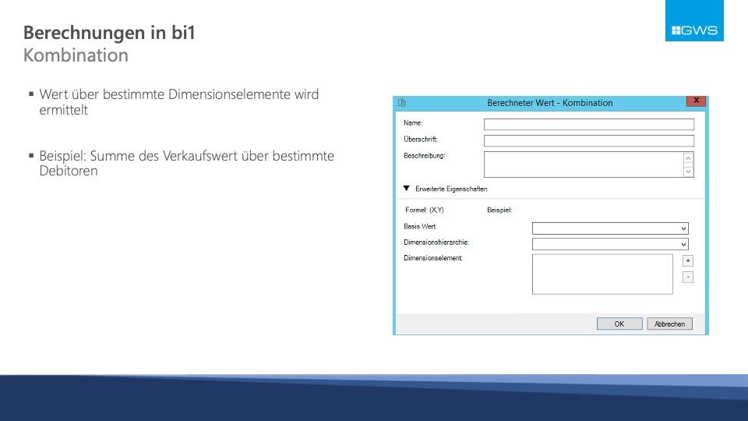Screen dimensions: 748x421
Task: Click the Beschreibung scroll-down arrow
Action: coord(688,171)
